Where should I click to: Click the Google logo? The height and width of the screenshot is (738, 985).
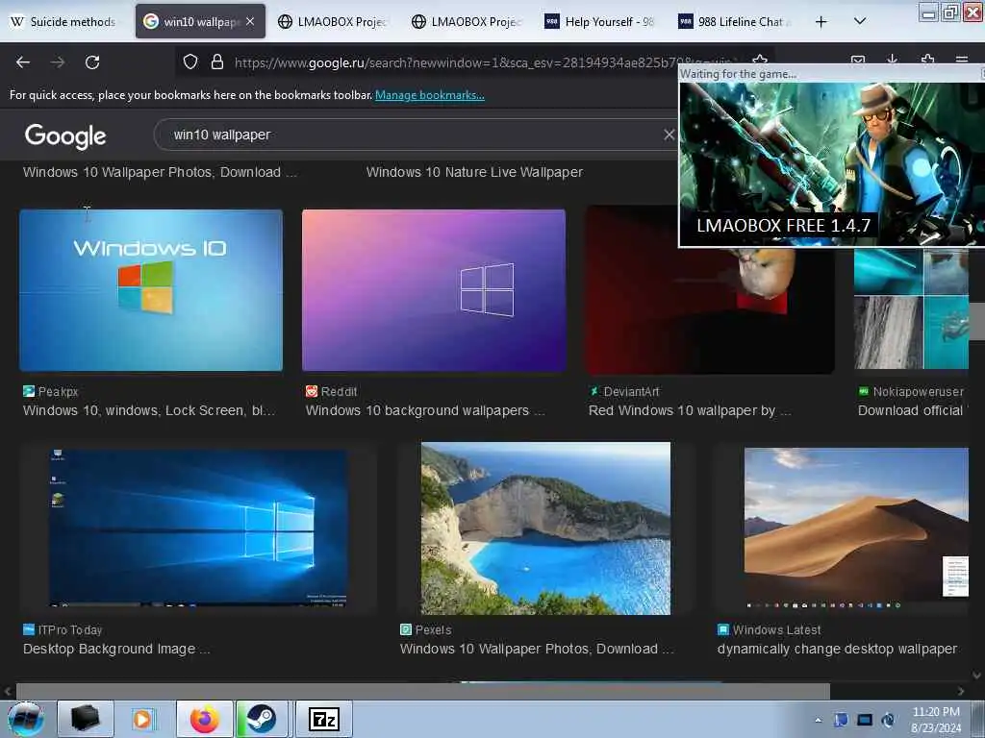click(x=65, y=135)
